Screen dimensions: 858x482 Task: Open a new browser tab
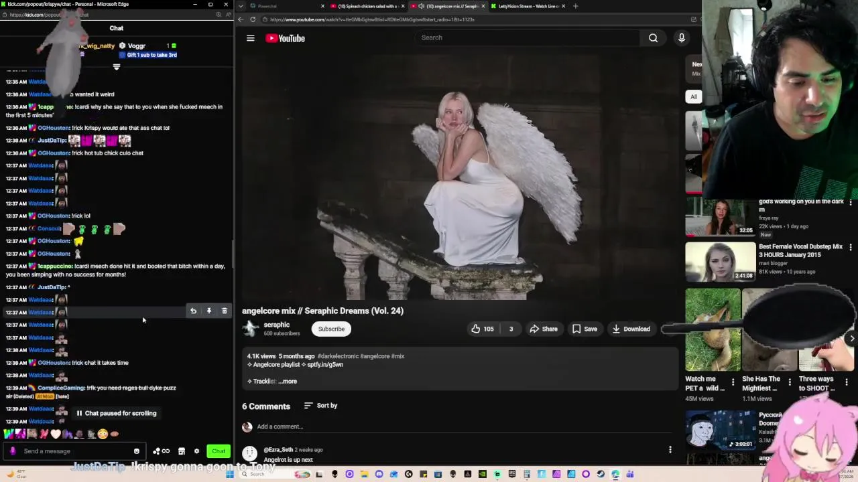click(x=575, y=6)
